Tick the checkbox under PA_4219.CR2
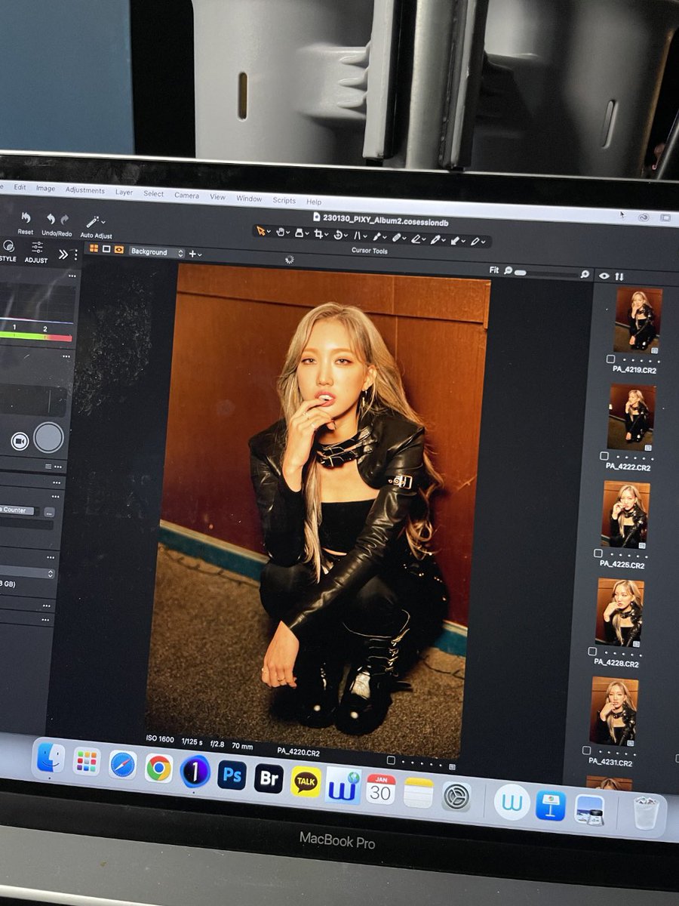The image size is (679, 906). pyautogui.click(x=609, y=360)
